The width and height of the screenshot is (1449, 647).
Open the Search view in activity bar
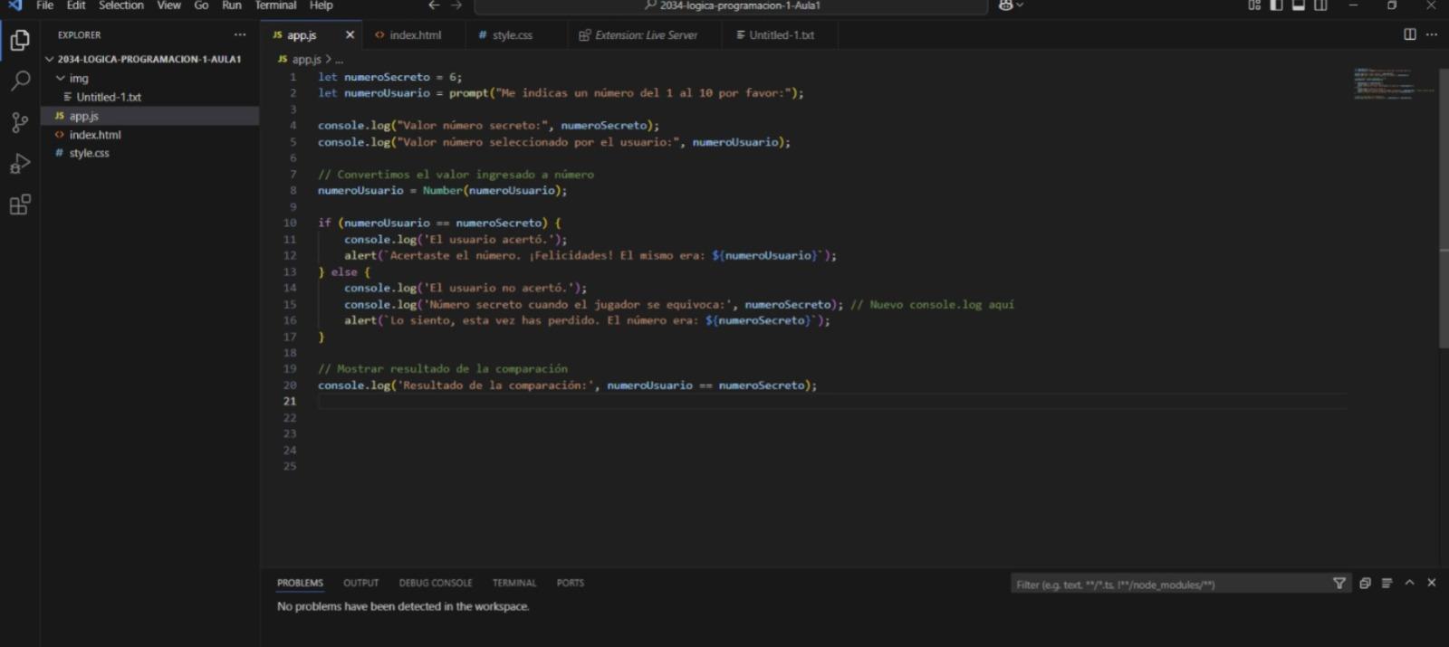click(20, 81)
